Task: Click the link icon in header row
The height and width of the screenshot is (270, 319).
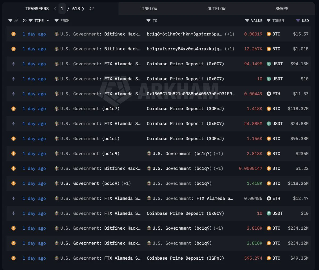Action: tap(16, 20)
